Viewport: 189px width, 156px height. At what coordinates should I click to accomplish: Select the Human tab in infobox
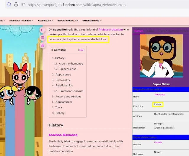139,31
